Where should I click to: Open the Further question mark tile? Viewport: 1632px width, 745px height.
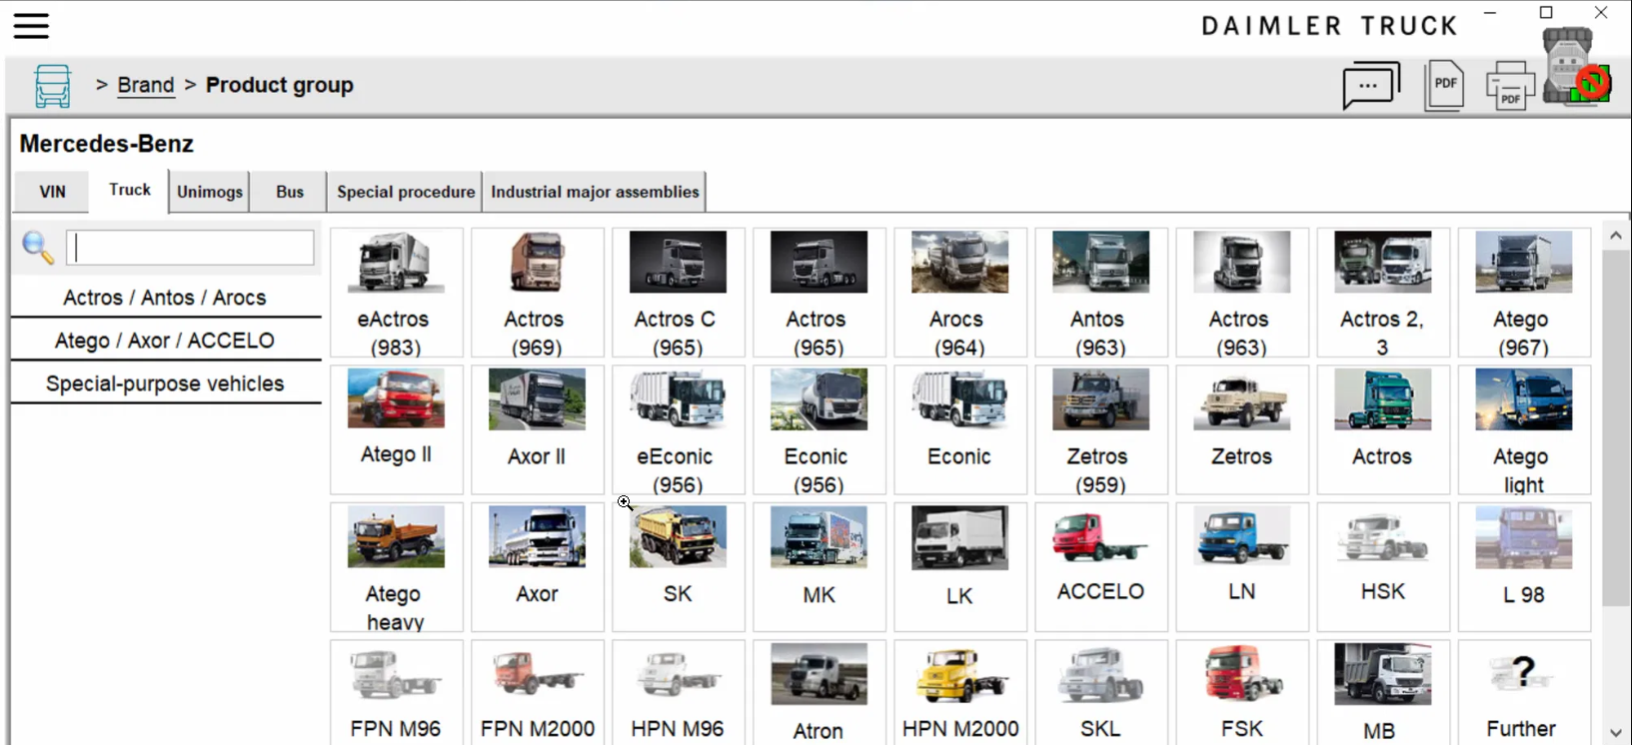[1524, 693]
